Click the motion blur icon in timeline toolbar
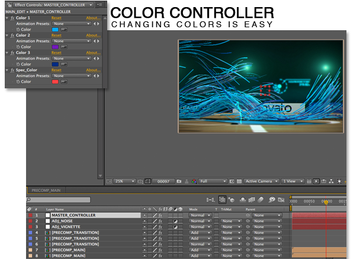Screen dimensions: 363x259 pos(261,200)
